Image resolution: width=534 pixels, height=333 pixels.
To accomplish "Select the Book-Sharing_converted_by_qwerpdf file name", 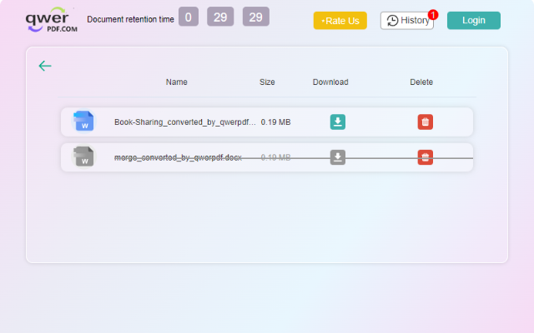I will point(185,122).
